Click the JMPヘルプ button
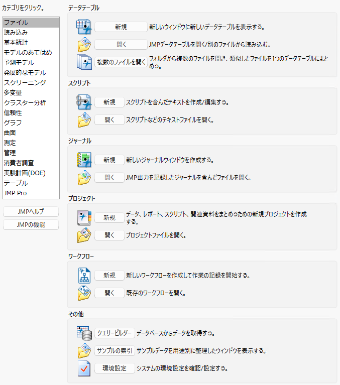The width and height of the screenshot is (340, 385). [x=31, y=212]
